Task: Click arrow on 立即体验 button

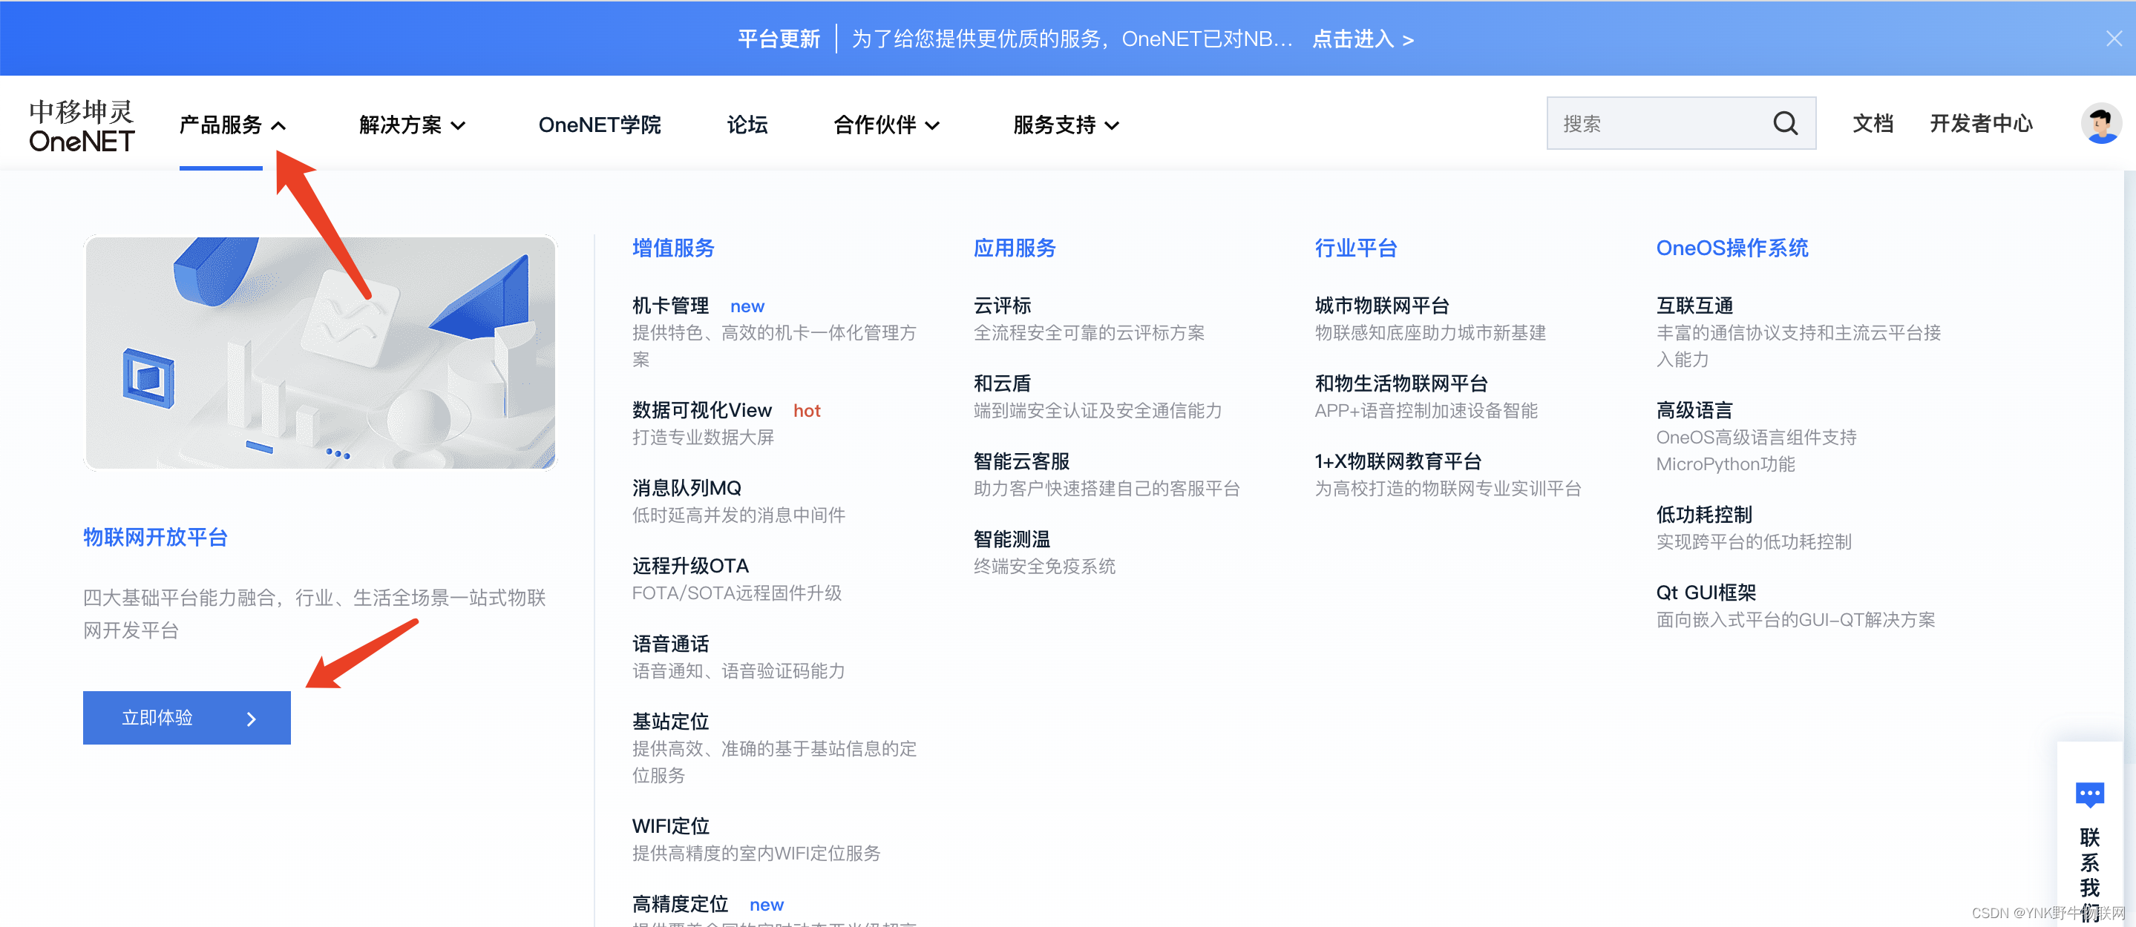Action: (252, 718)
